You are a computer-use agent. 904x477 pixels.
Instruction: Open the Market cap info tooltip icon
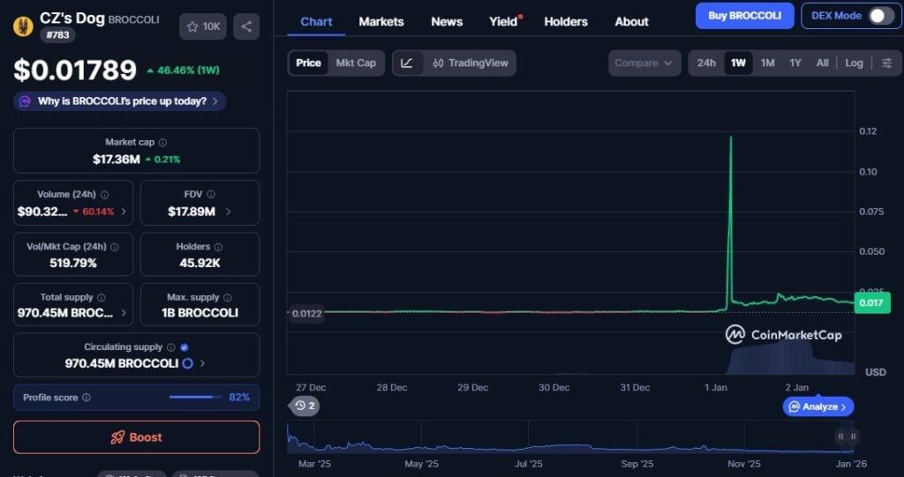pos(162,142)
